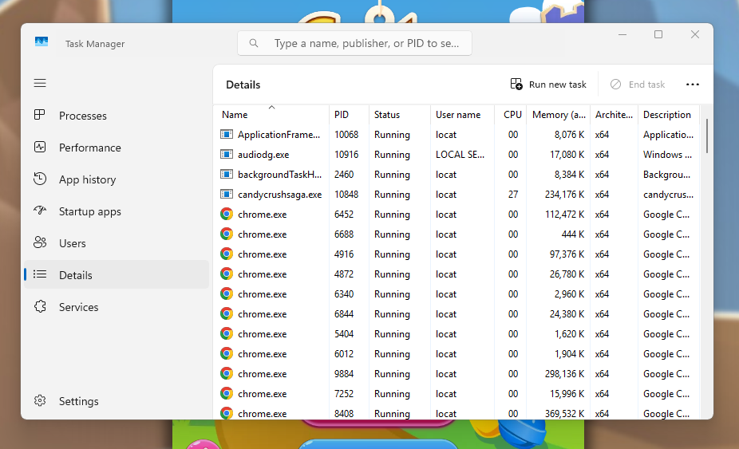Click the audiodg.exe process icon
739x449 pixels.
click(x=227, y=155)
